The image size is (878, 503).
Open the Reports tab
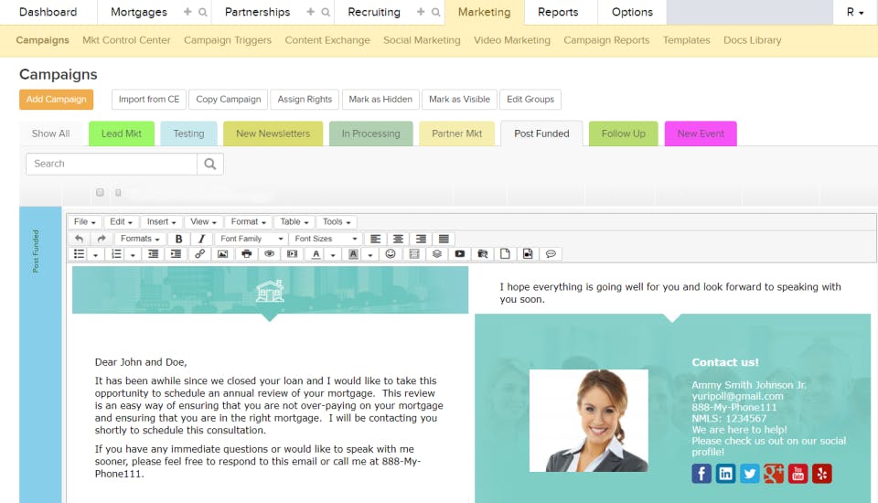point(558,12)
